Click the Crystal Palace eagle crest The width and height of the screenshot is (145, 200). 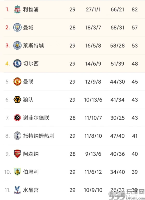[x=17, y=190]
